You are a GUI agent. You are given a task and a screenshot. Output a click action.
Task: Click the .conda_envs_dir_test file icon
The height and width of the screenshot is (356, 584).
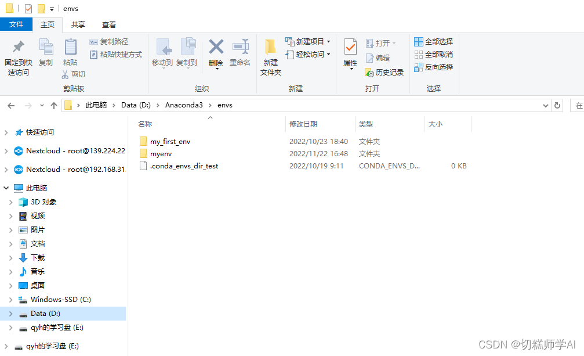(x=143, y=166)
